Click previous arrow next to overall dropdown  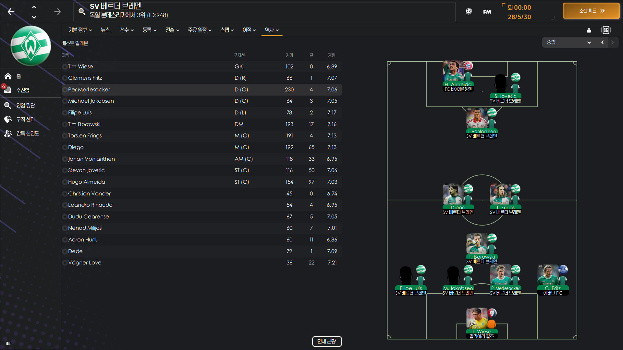pyautogui.click(x=603, y=42)
